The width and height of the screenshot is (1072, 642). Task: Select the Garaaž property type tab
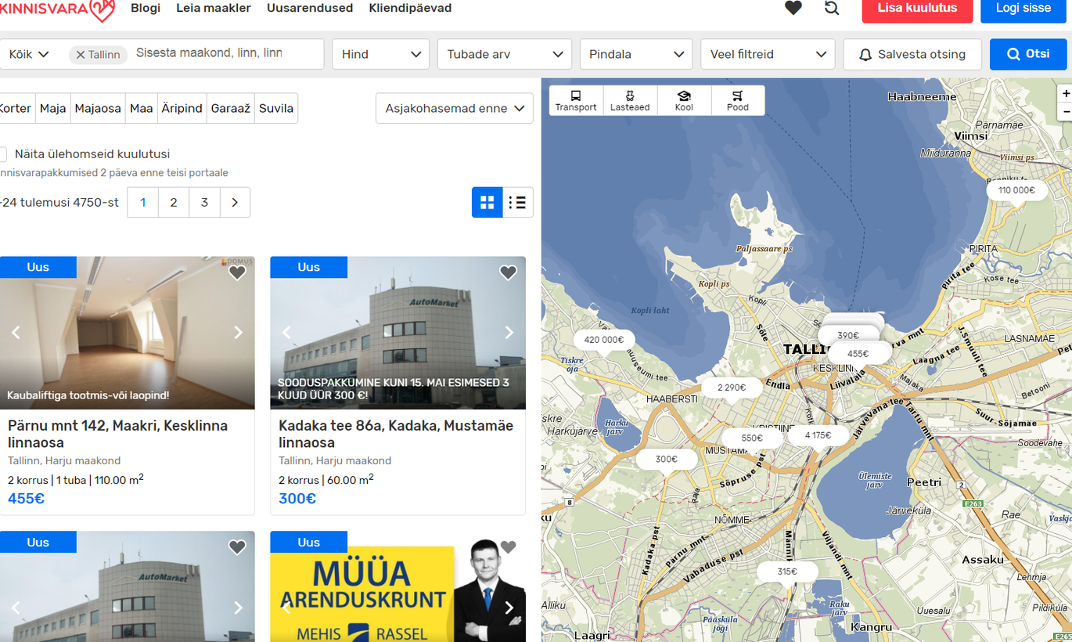pos(231,108)
